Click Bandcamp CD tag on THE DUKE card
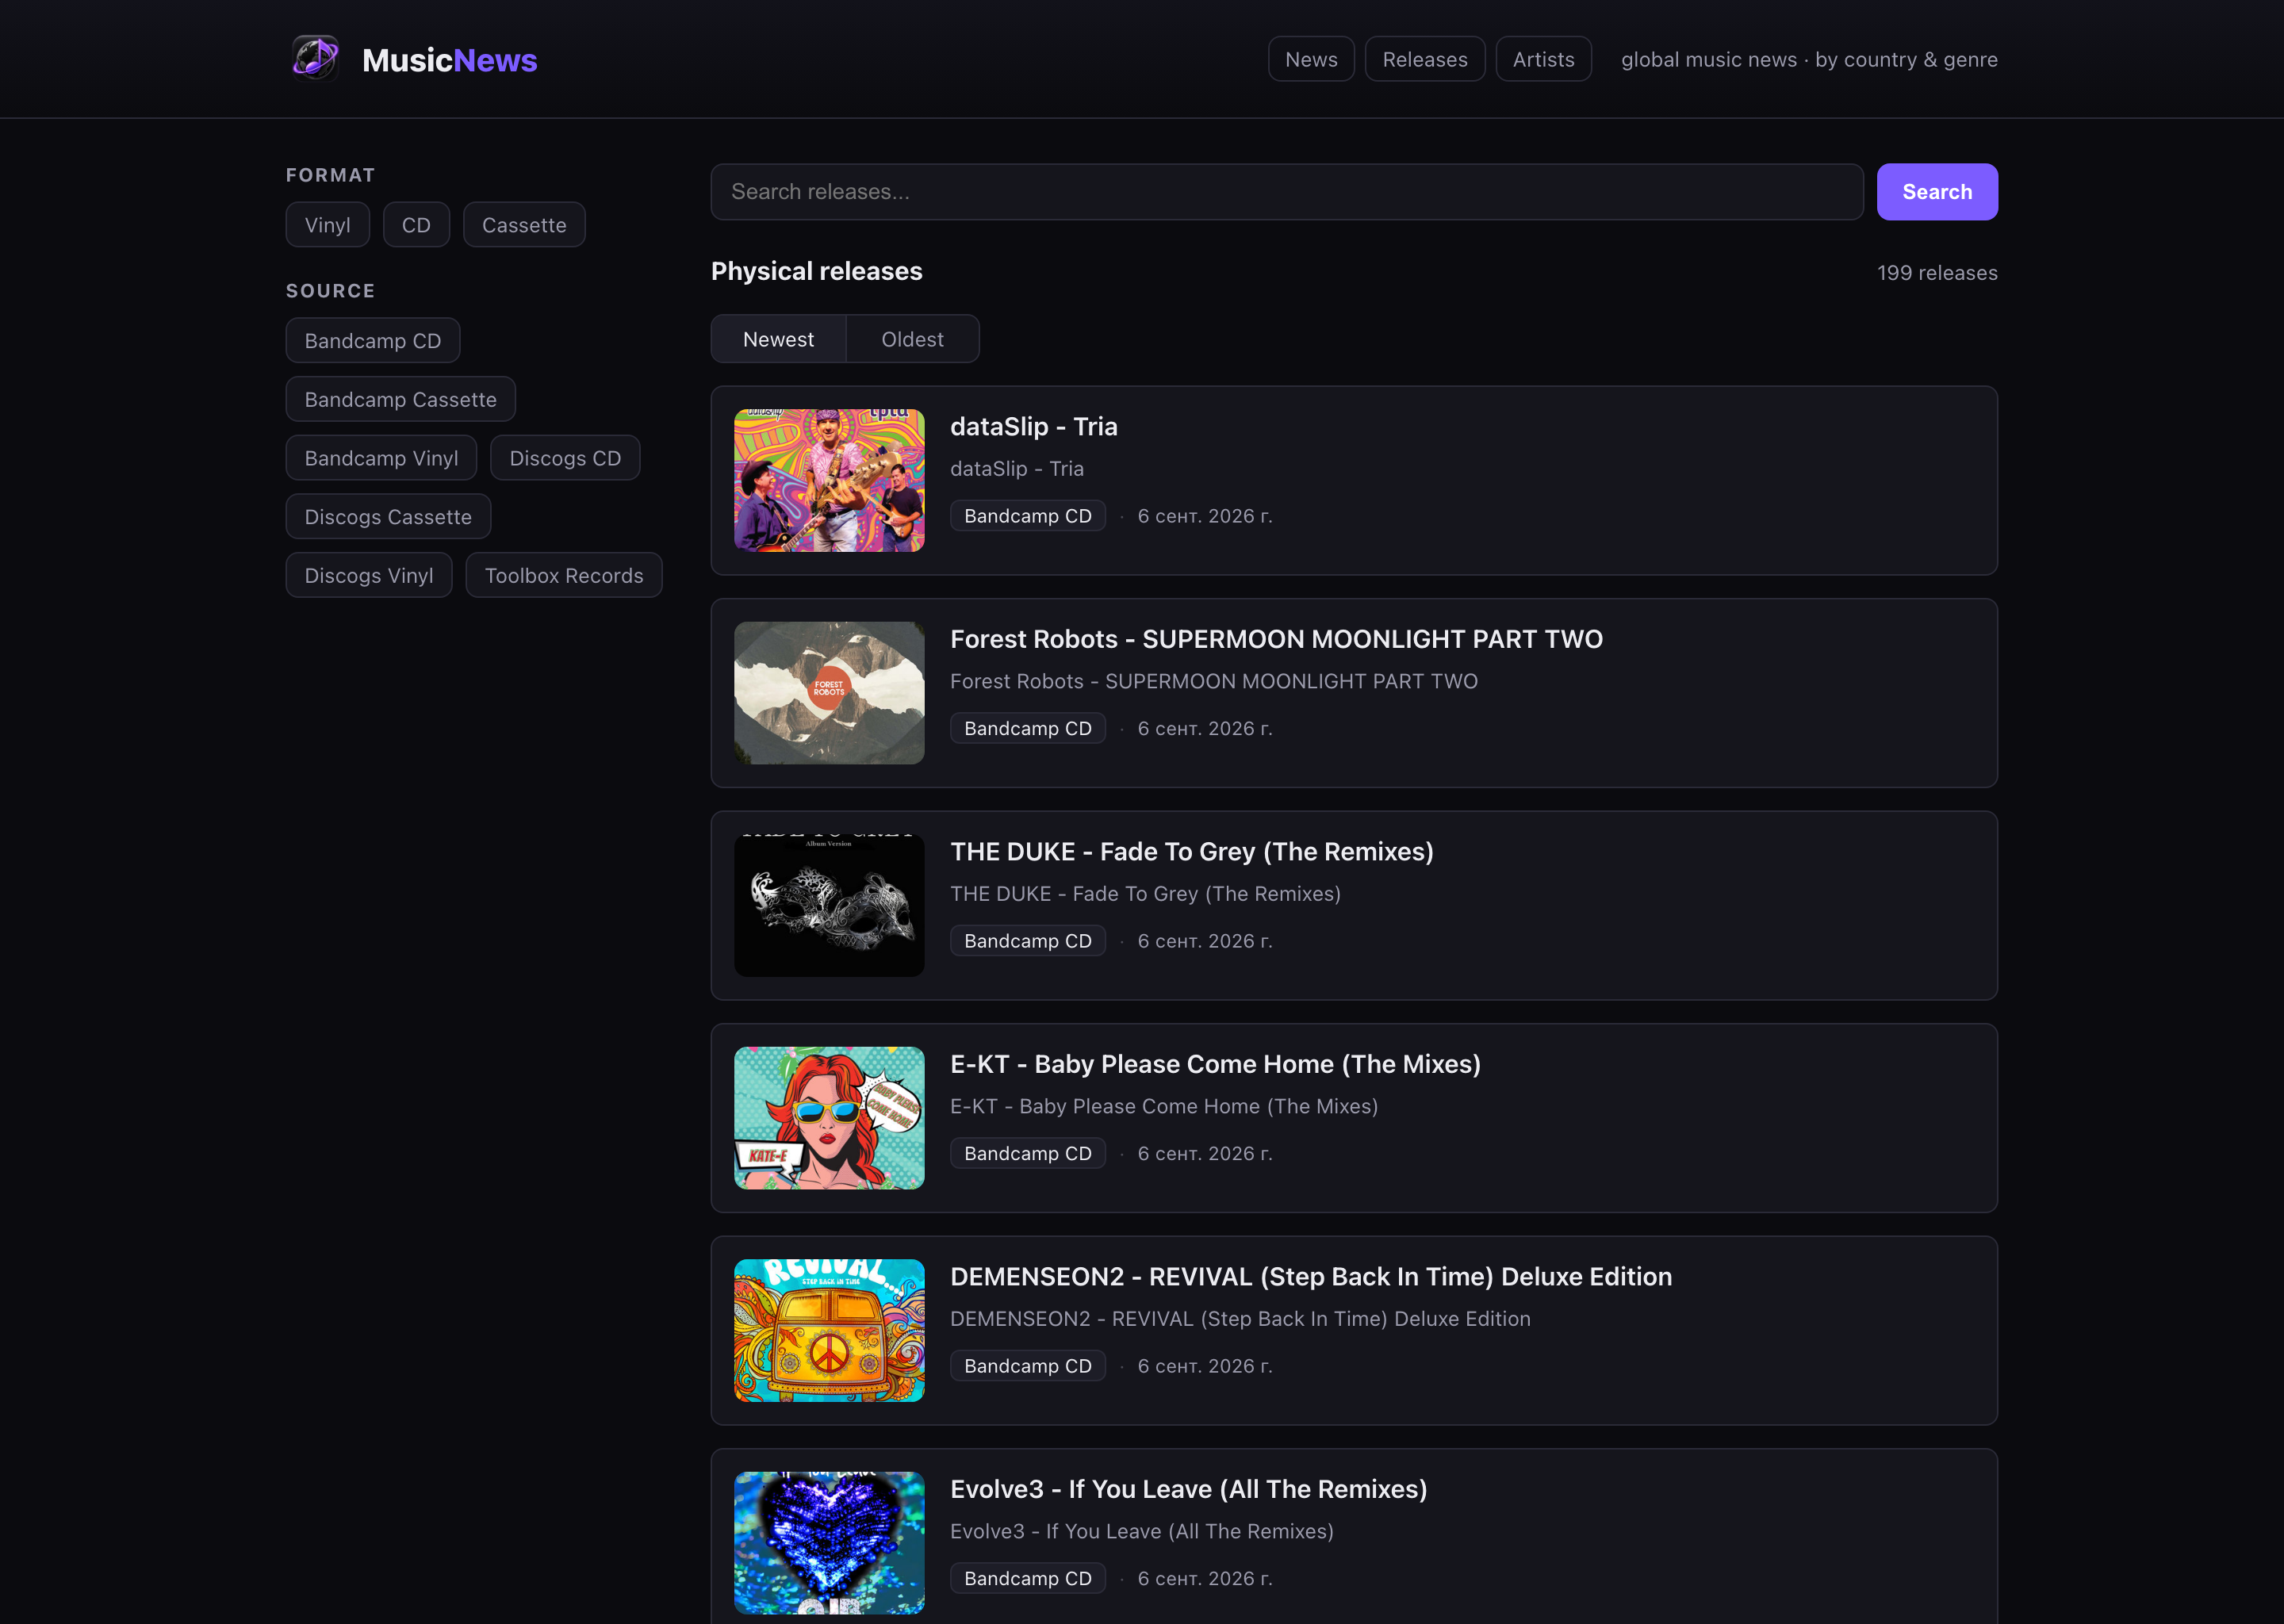This screenshot has width=2284, height=1624. click(1027, 941)
